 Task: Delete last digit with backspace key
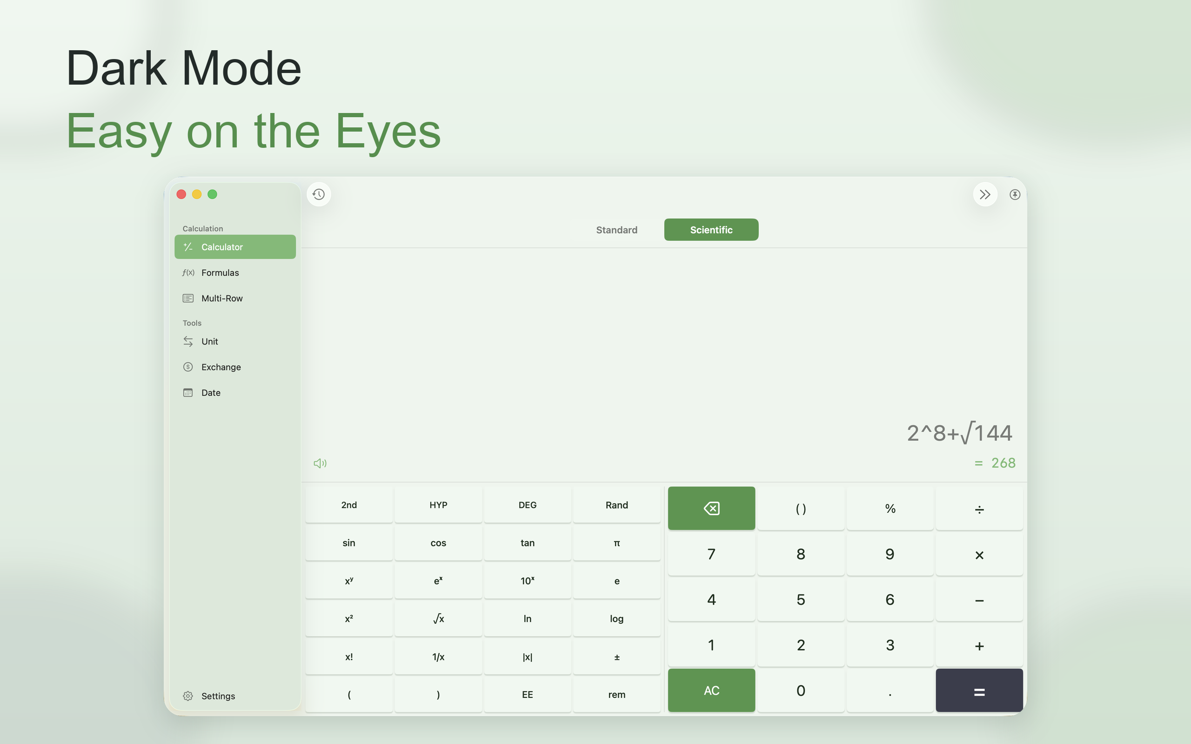pos(711,508)
